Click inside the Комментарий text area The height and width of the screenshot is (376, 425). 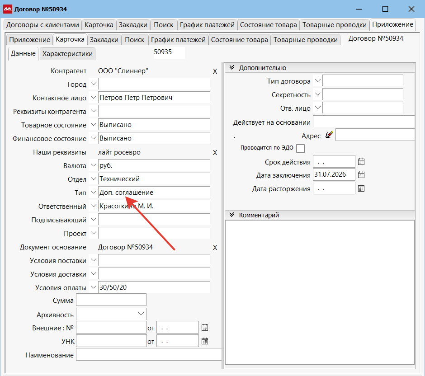(x=320, y=292)
